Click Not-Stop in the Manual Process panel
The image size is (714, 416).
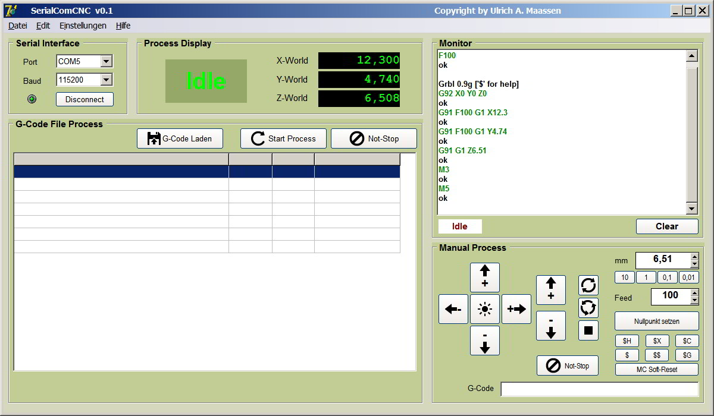point(568,365)
